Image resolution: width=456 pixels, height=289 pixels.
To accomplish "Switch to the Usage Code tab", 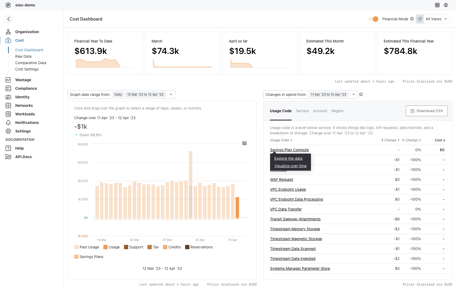I will click(280, 111).
